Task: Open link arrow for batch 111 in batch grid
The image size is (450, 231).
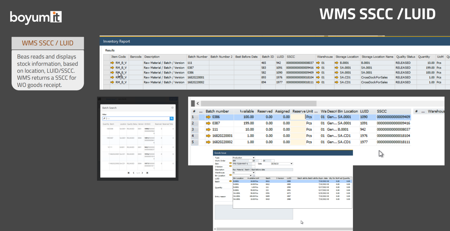Action: pos(208,129)
